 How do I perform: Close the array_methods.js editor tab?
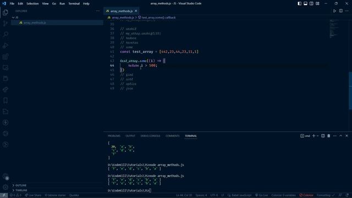[136, 11]
